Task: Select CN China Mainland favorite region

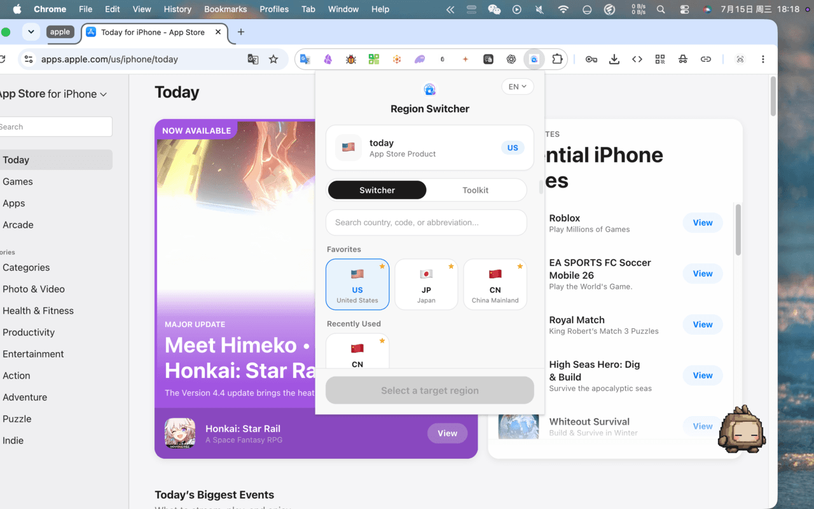Action: tap(495, 284)
